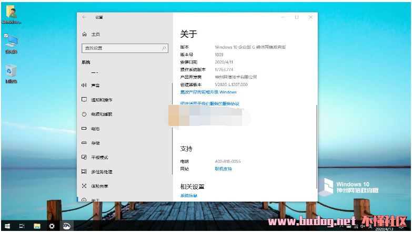Viewport: 412px width, 232px height.
Task: Click the install date 2020/4/11
Action: point(224,62)
